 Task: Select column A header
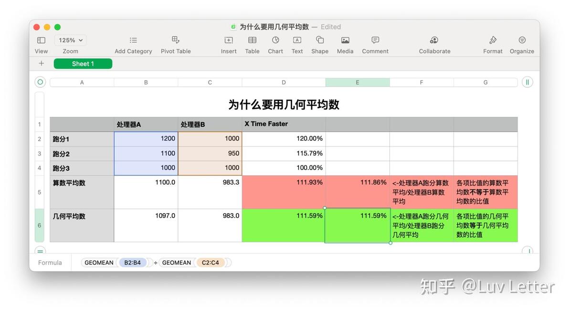[82, 83]
